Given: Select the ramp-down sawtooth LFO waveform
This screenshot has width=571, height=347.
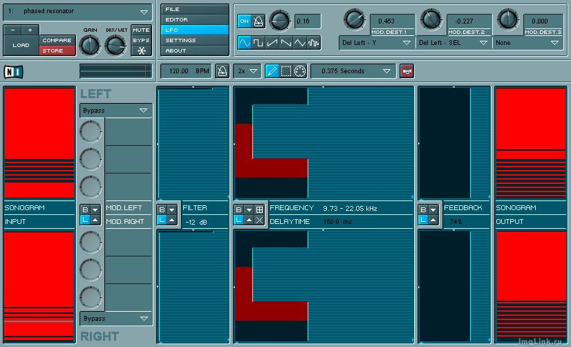Looking at the screenshot, I should coord(286,43).
